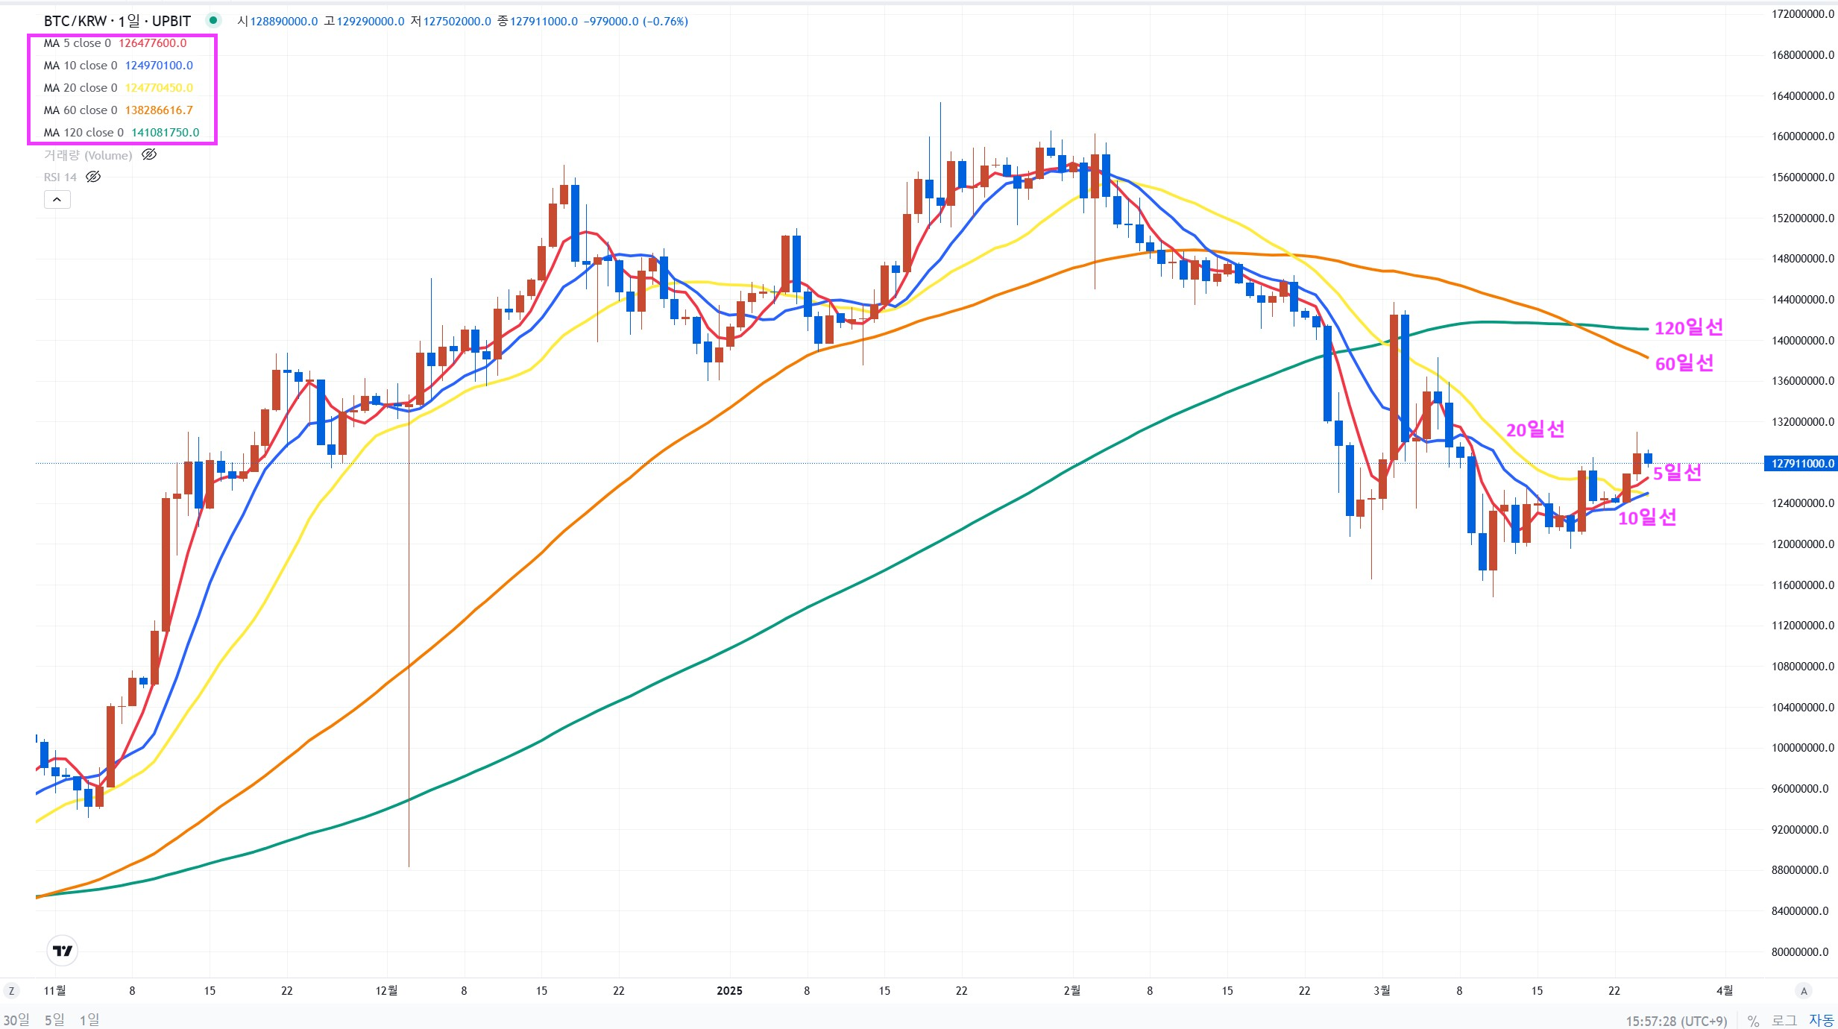Select the MA 120 close indicator legend
Viewport: 1838px width, 1029px height.
point(84,133)
